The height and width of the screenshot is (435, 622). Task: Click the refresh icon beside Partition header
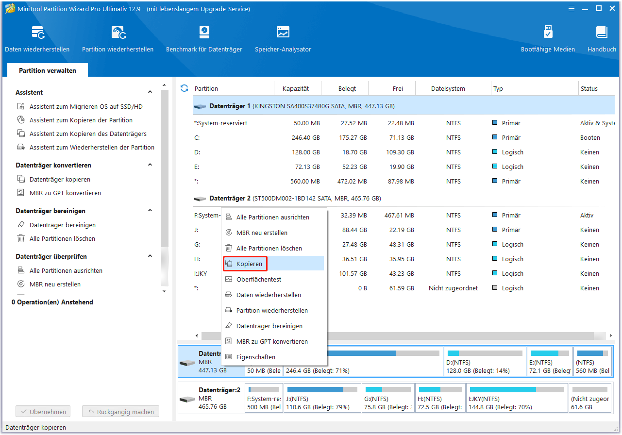point(184,88)
